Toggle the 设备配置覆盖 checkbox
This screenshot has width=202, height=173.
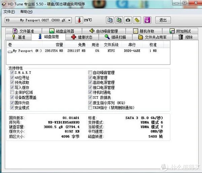point(12,97)
